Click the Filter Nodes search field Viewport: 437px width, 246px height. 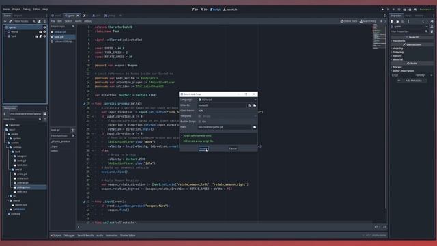pyautogui.click(x=25, y=21)
